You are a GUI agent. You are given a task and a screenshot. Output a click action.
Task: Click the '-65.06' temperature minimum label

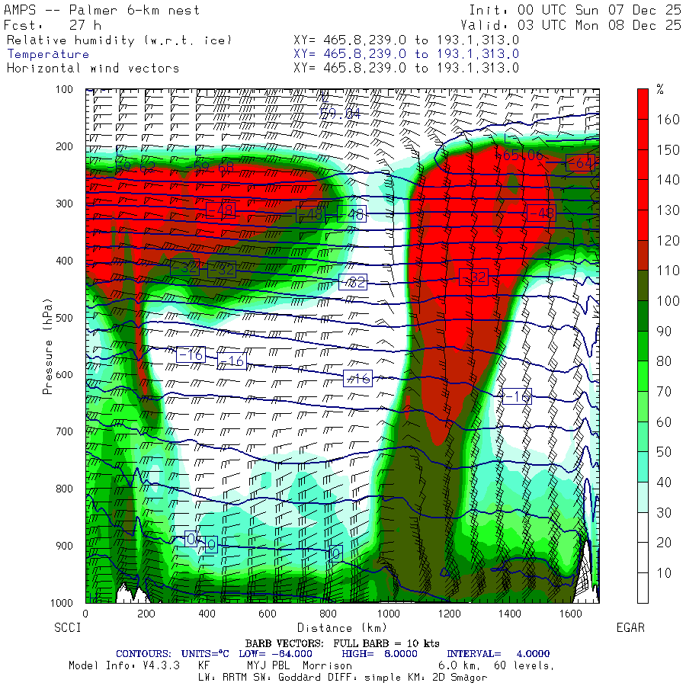519,155
